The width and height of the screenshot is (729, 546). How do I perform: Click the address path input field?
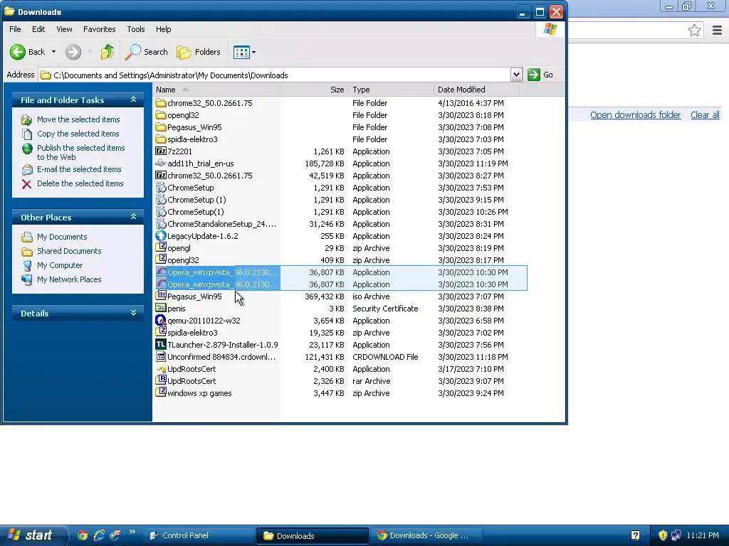click(x=274, y=75)
